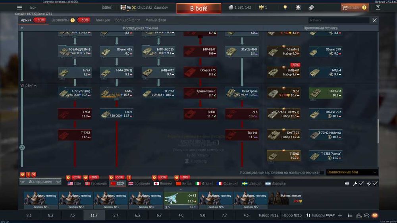This screenshot has width=397, height=223.
Task: Open the Магазин shop cart
Action: [354, 8]
